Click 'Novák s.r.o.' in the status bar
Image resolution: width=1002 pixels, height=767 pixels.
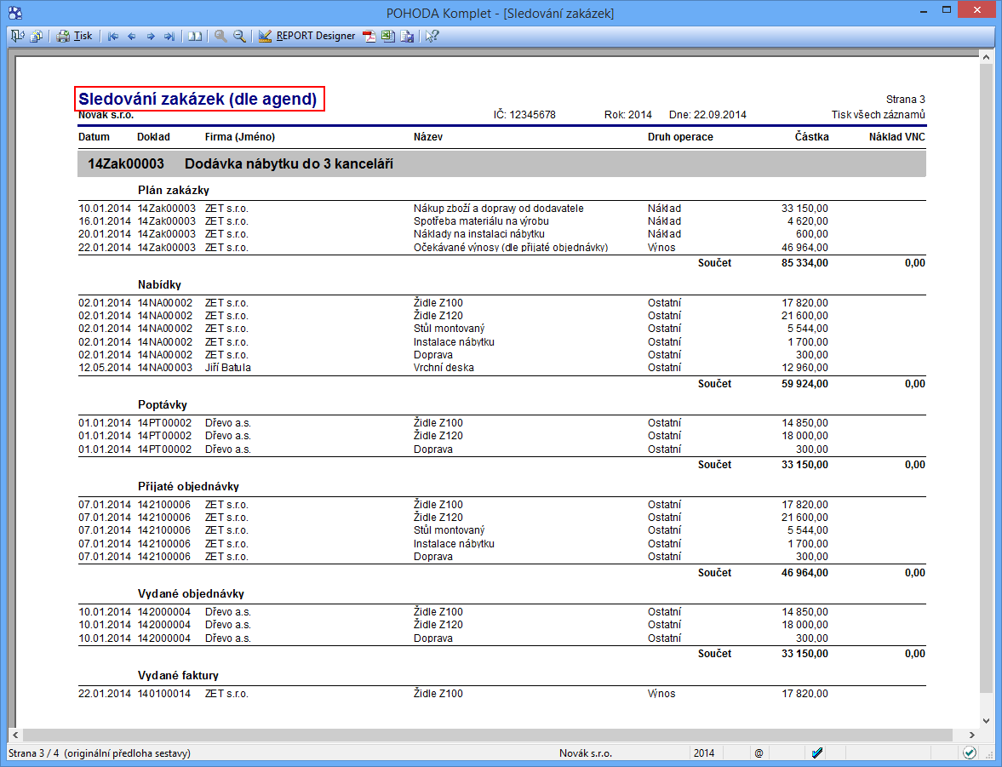(x=586, y=753)
